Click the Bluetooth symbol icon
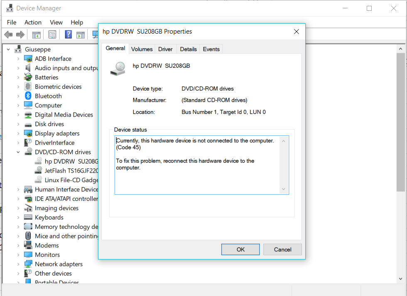 click(28, 96)
